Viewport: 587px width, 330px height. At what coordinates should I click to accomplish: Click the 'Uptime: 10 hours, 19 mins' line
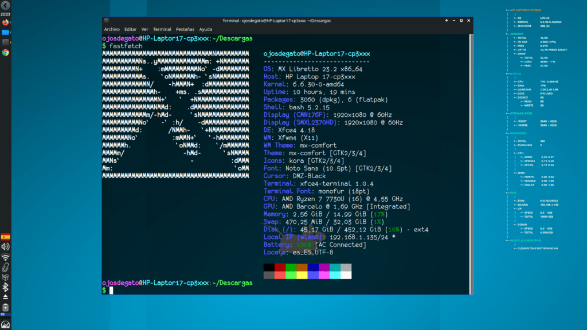[309, 92]
